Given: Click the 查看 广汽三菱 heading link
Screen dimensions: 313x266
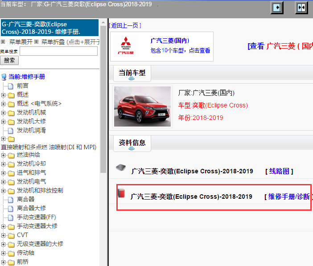Looking at the screenshot, I should pyautogui.click(x=280, y=46).
